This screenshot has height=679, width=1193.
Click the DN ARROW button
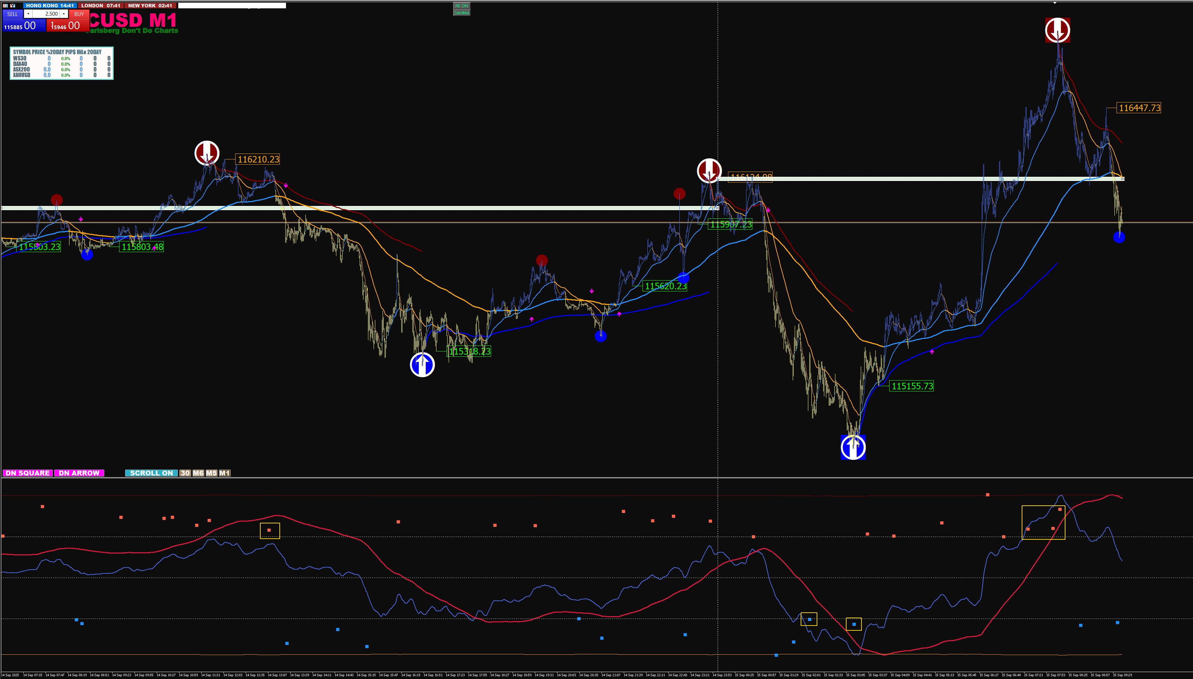(x=79, y=473)
